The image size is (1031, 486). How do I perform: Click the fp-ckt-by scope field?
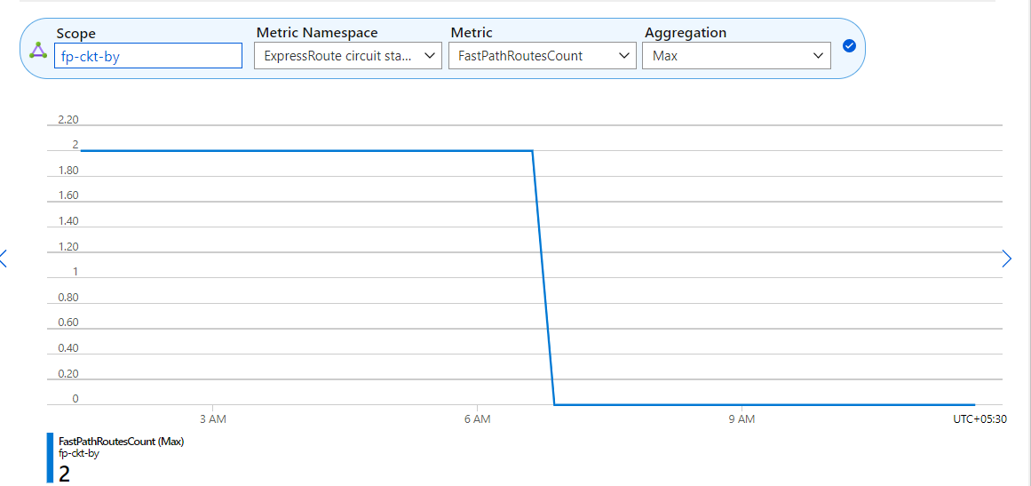tap(148, 56)
